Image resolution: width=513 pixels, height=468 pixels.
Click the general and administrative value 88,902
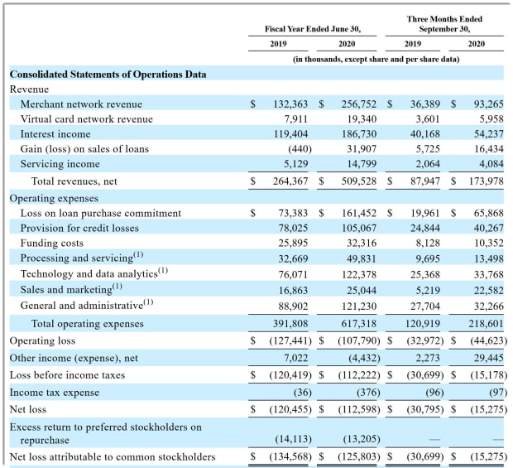293,306
